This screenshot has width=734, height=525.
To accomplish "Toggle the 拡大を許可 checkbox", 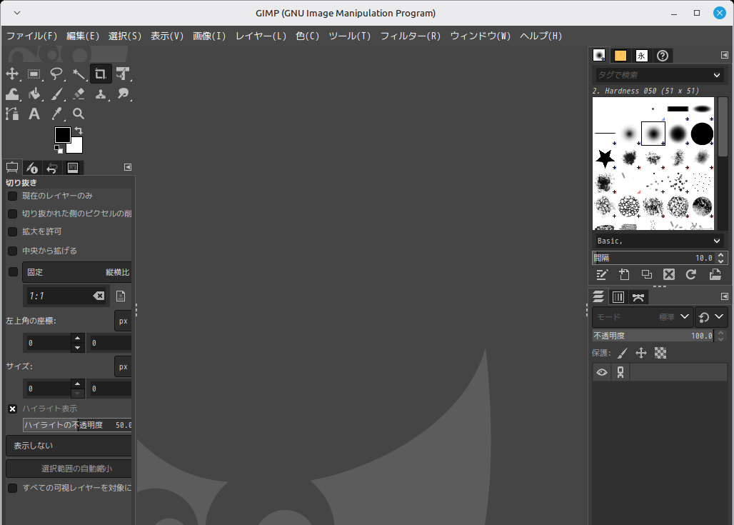I will [x=12, y=231].
